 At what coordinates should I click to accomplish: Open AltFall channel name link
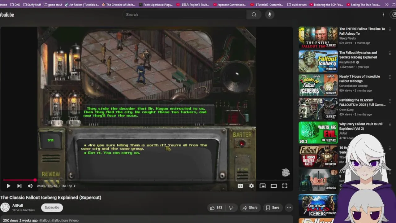tap(18, 205)
